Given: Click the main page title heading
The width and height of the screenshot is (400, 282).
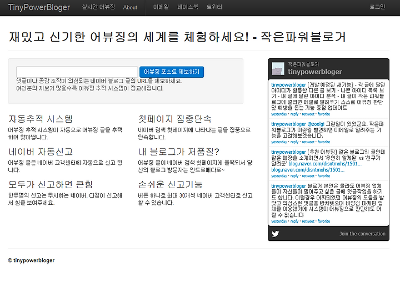Looking at the screenshot, I should pos(177,37).
